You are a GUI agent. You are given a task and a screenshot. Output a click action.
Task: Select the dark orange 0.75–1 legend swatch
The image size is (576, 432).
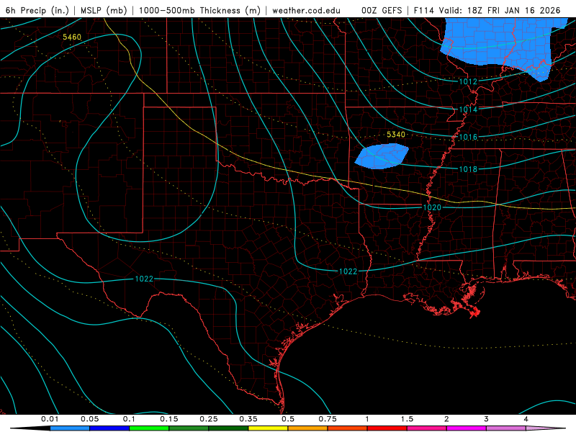[348, 428]
